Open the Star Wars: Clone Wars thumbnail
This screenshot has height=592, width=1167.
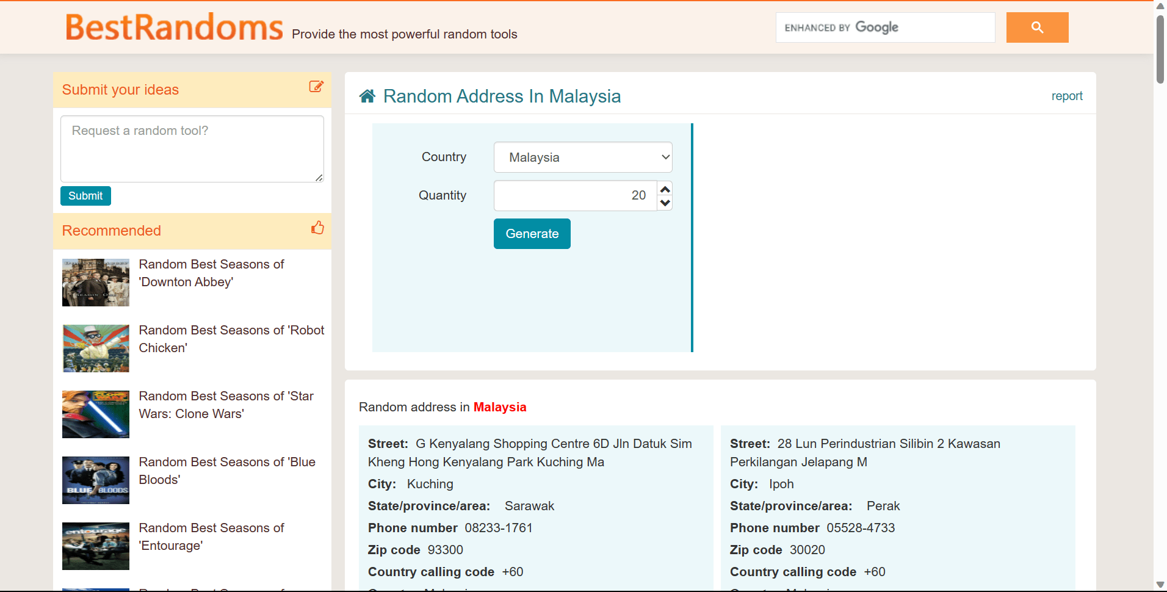[x=96, y=414]
